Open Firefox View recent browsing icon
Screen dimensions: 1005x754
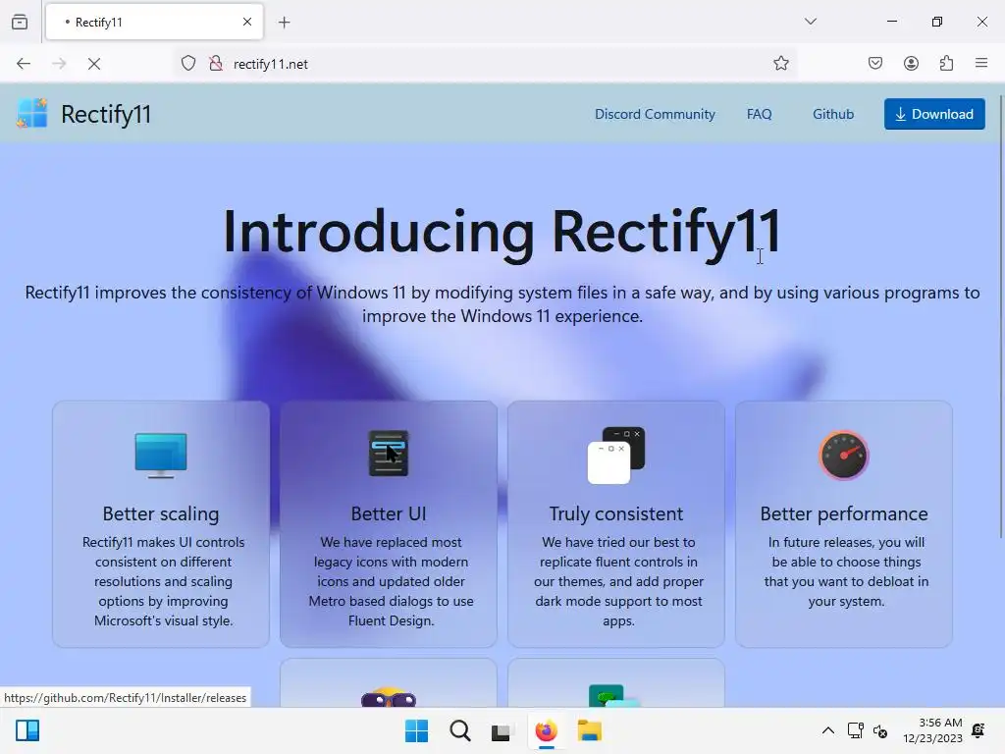point(20,22)
